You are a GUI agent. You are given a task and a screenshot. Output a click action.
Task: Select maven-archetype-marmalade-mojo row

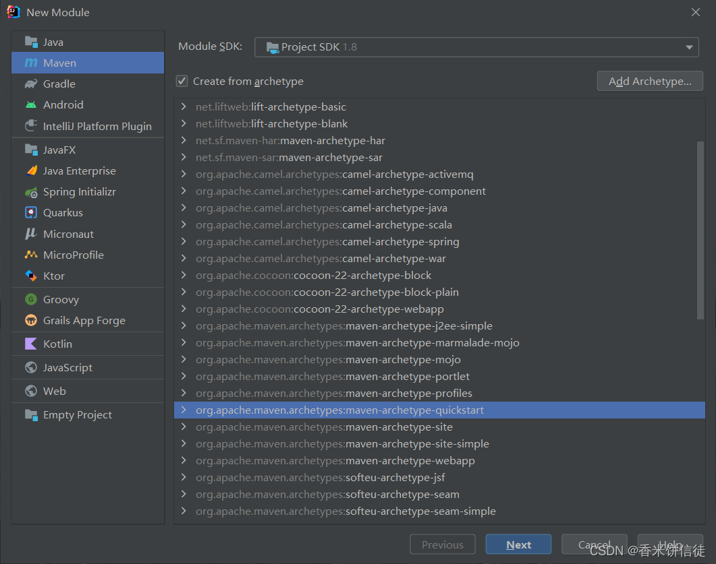coord(439,343)
